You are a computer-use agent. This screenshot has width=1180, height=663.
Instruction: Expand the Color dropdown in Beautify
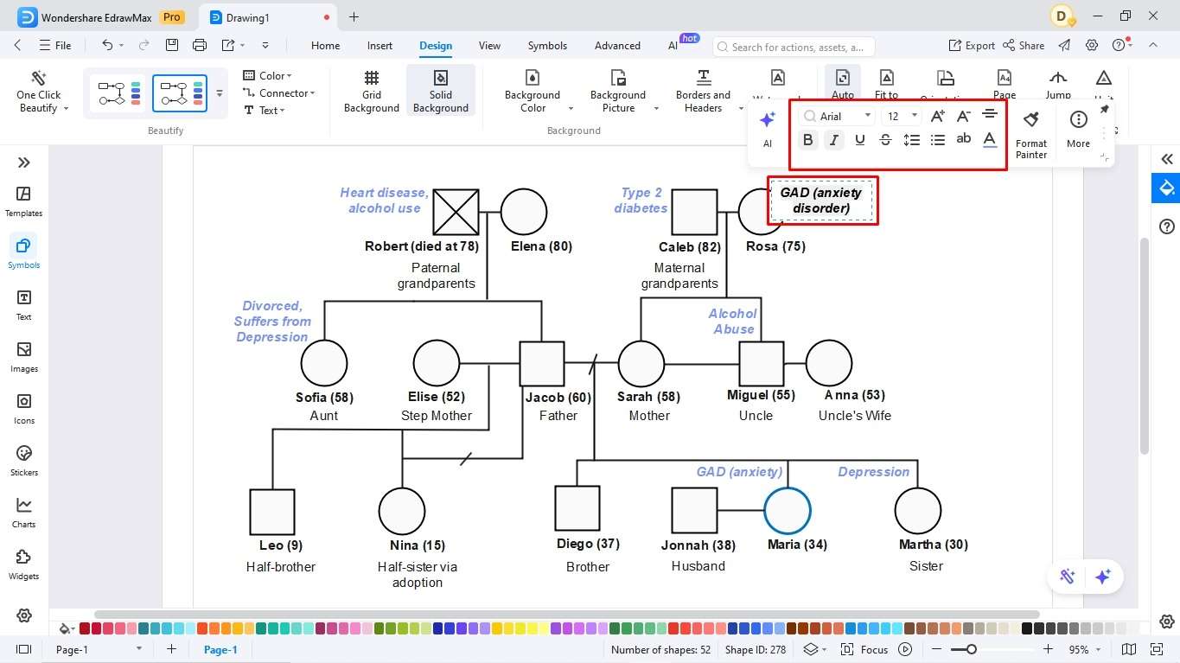(268, 75)
